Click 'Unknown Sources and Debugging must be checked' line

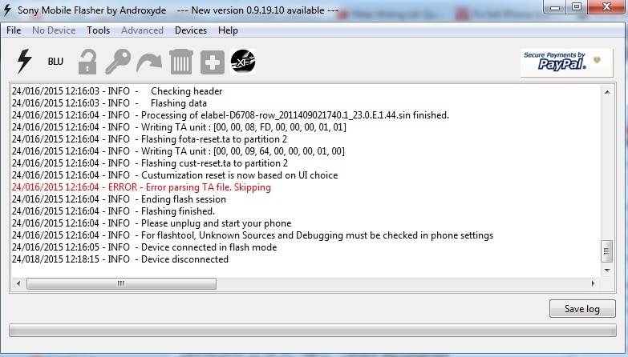pos(253,235)
